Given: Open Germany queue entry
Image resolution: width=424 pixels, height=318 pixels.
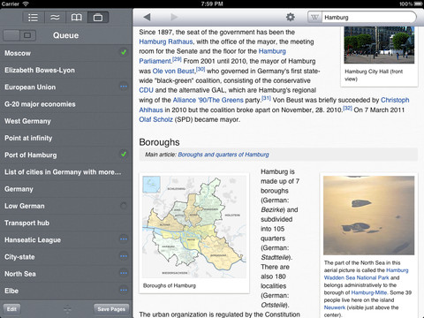Looking at the screenshot, I should 66,189.
